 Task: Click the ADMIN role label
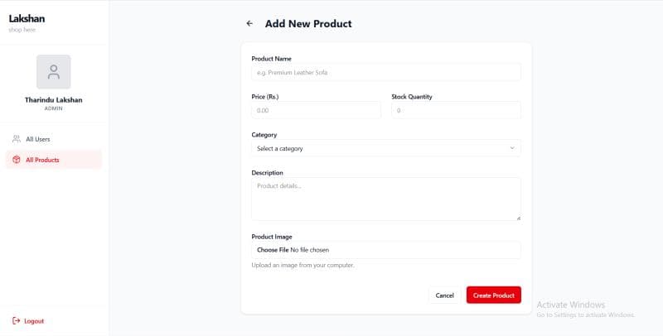click(54, 108)
